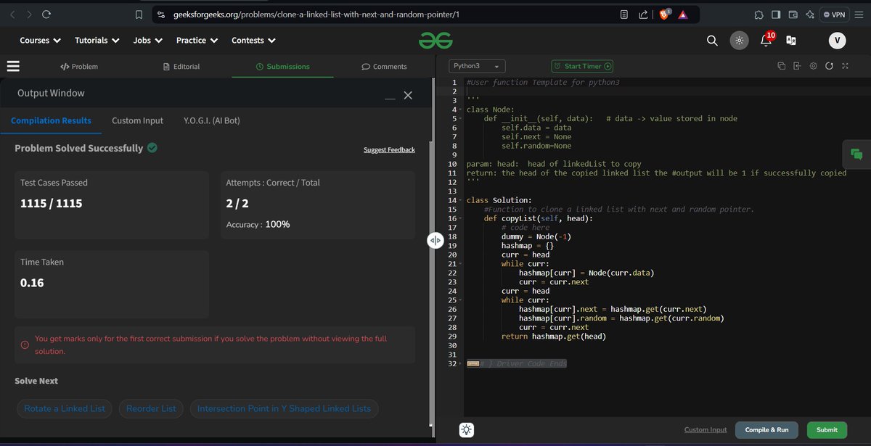
Task: Open the browser hamburger main menu
Action: click(x=859, y=15)
